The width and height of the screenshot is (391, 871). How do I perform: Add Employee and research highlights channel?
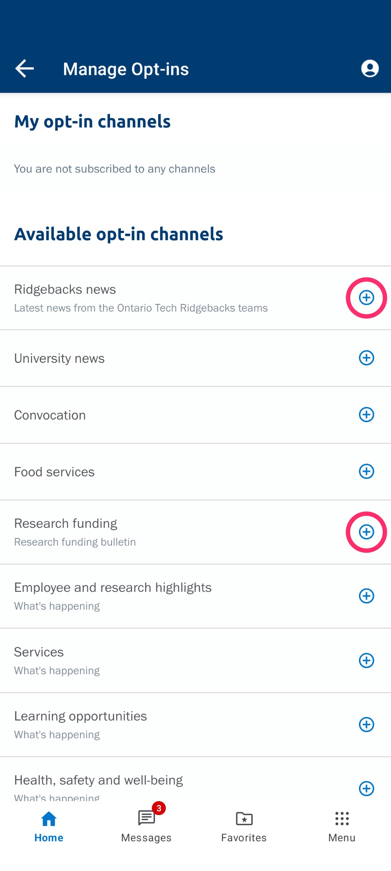click(366, 596)
